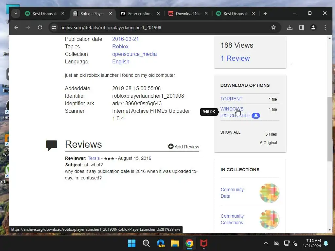This screenshot has width=335, height=251.
Task: Switch to the Download No tab
Action: tap(188, 13)
